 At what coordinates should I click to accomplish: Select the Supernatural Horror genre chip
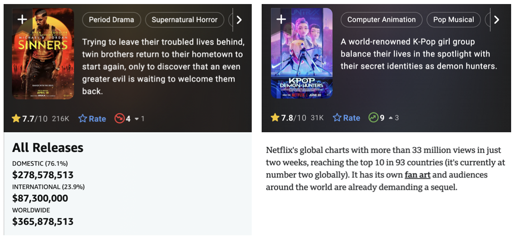pos(185,20)
